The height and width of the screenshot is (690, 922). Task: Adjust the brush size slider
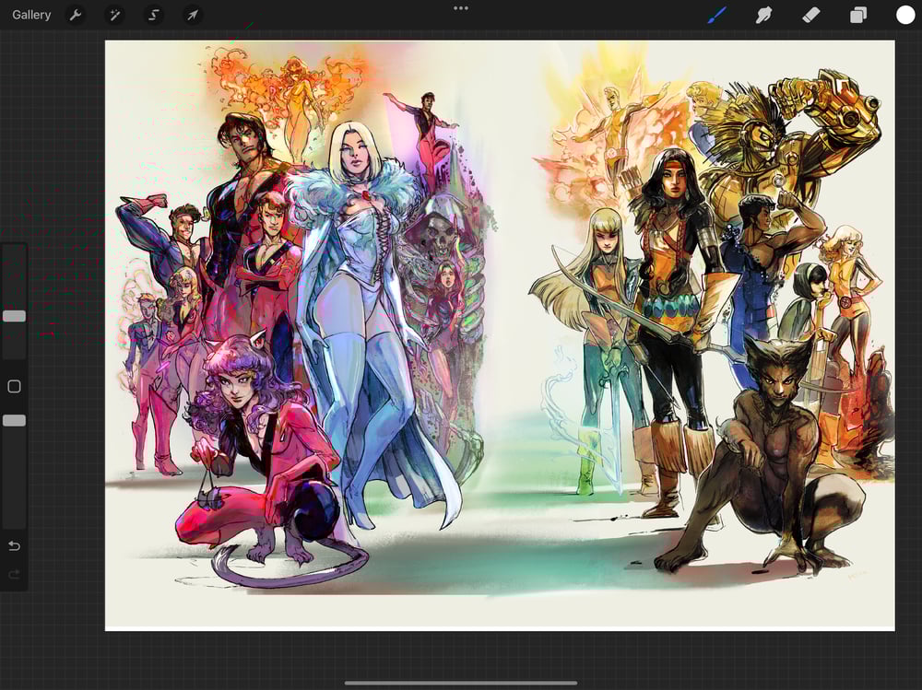click(x=13, y=316)
